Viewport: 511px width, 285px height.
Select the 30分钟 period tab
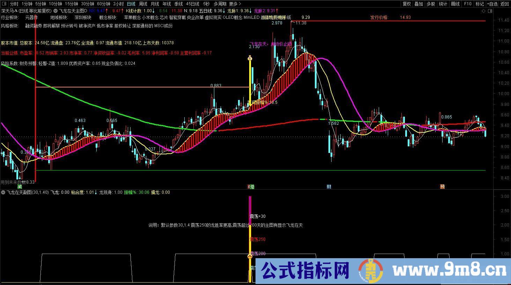coord(87,4)
